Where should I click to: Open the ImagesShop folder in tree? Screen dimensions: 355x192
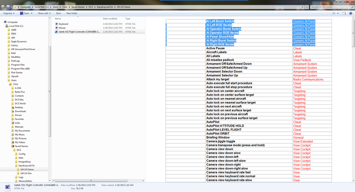coord(24,162)
